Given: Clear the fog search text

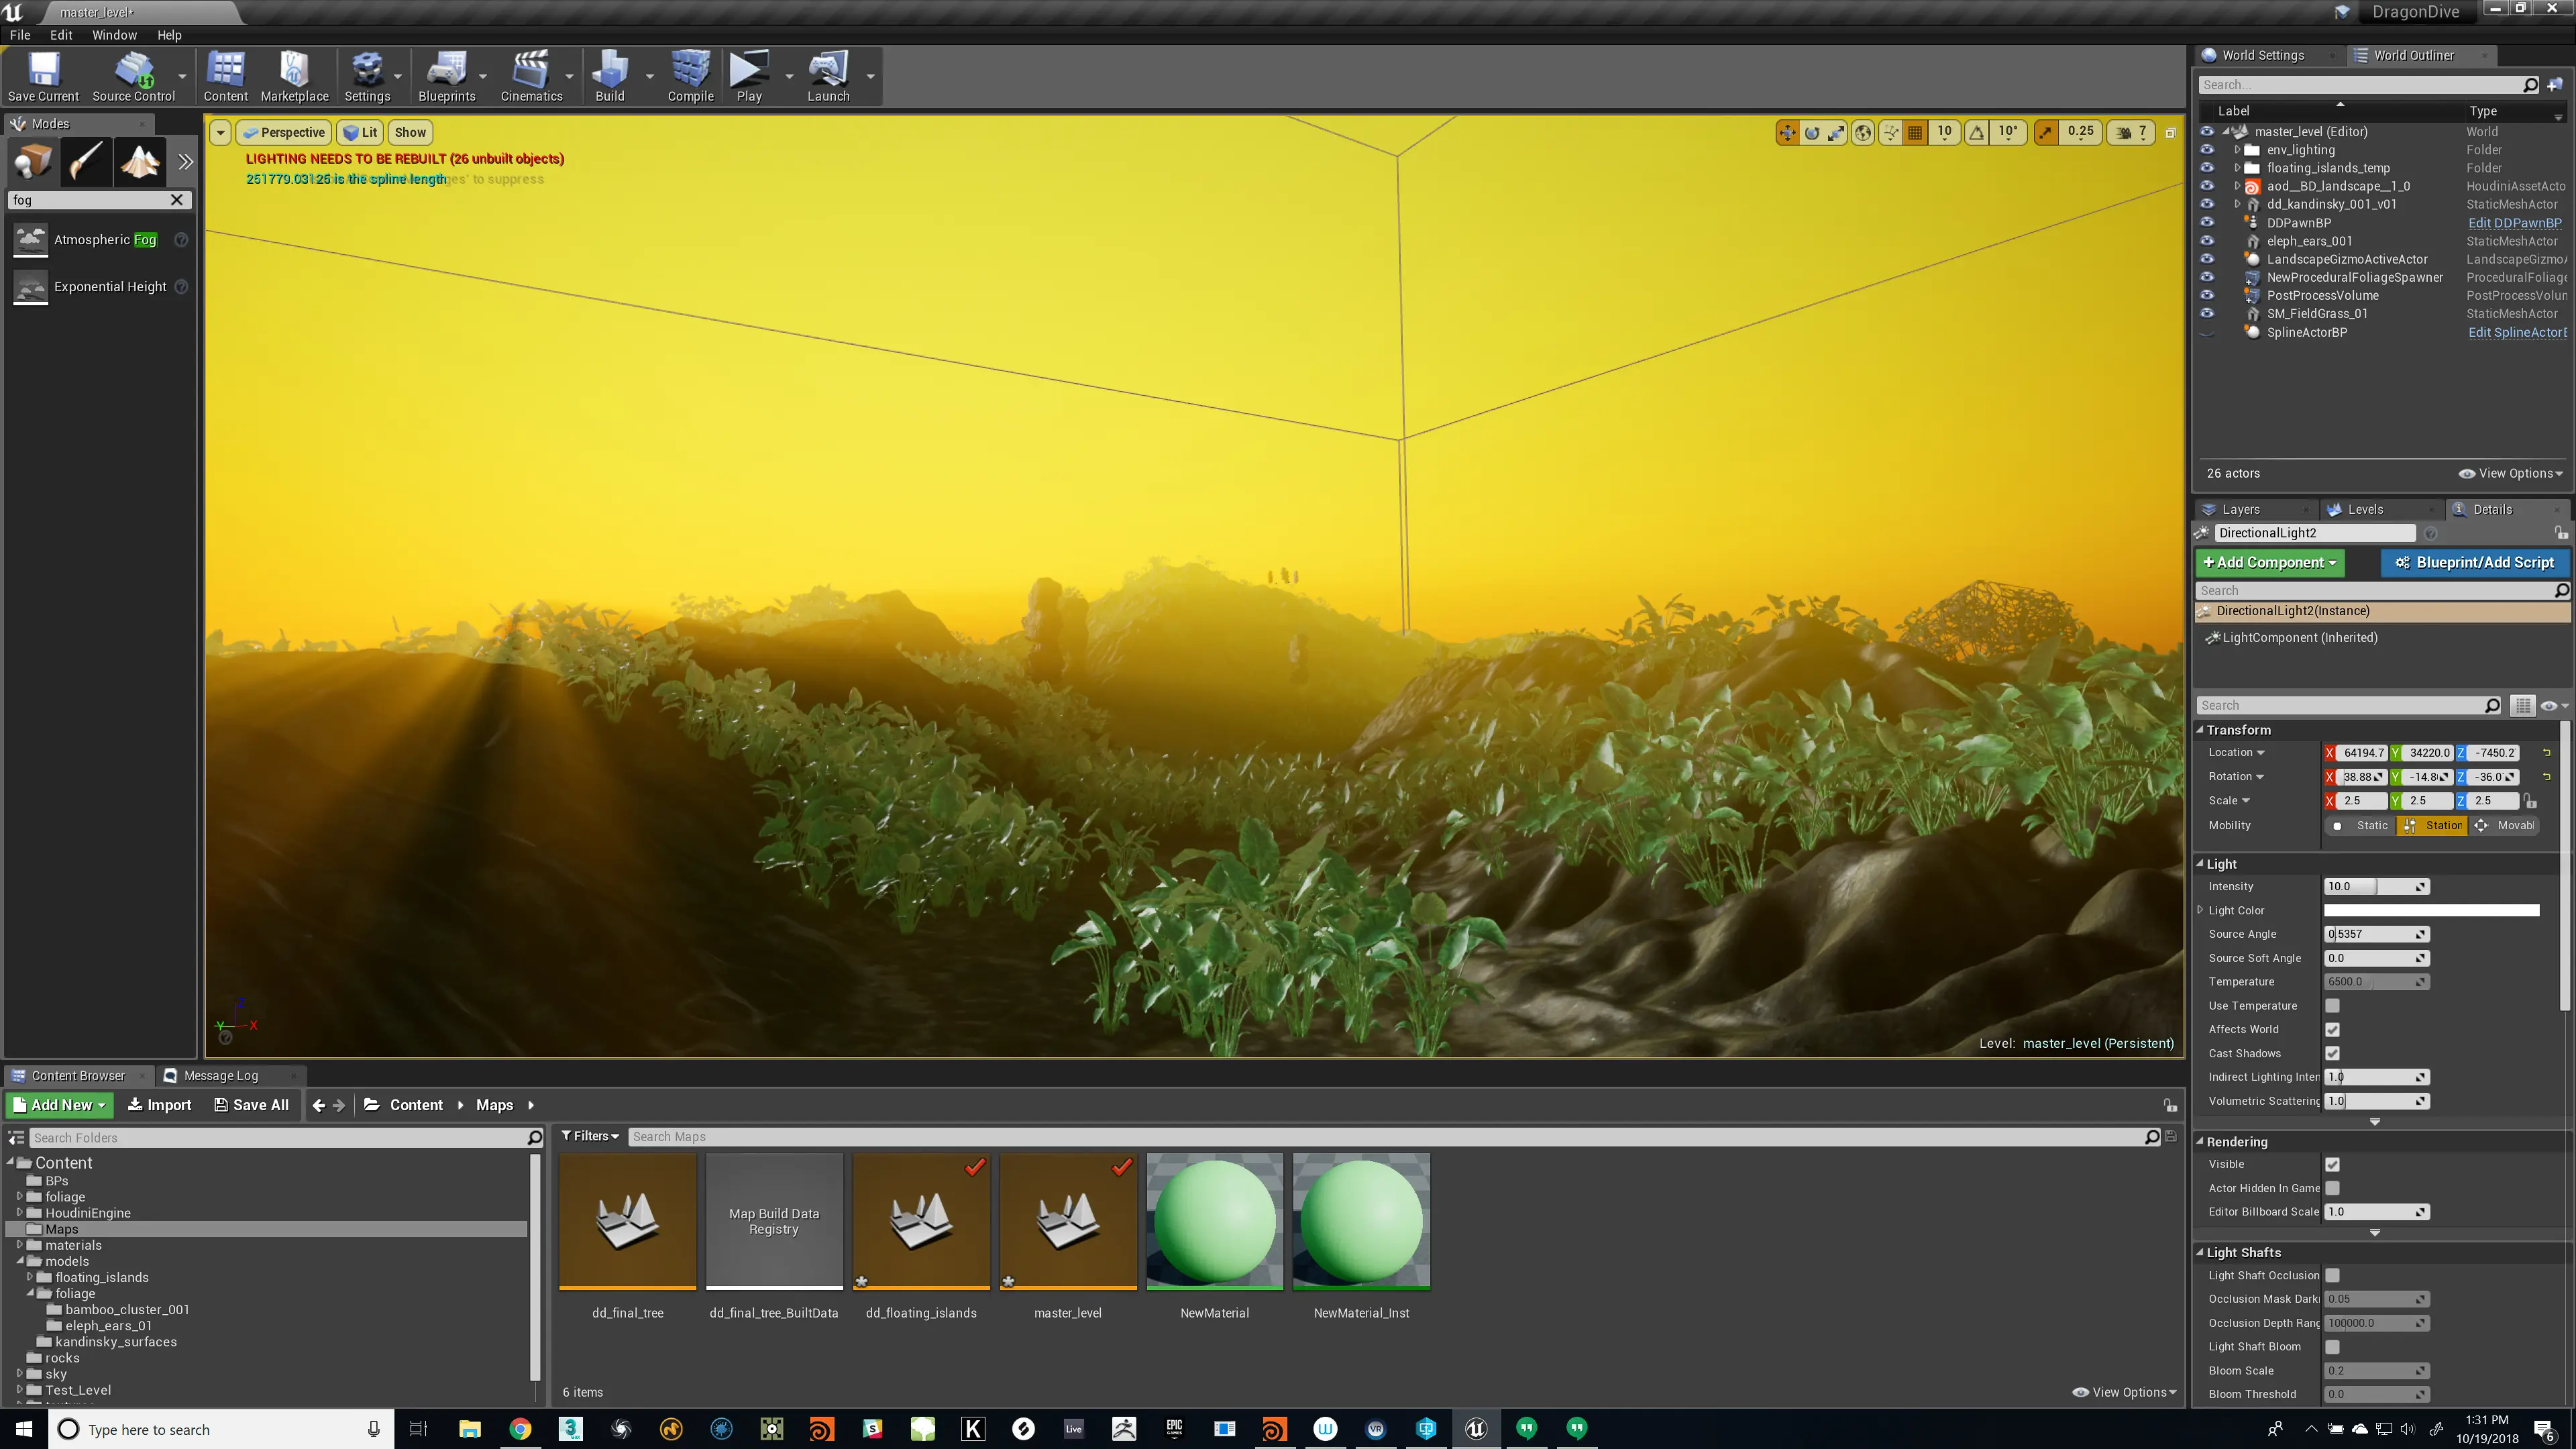Looking at the screenshot, I should pos(177,200).
